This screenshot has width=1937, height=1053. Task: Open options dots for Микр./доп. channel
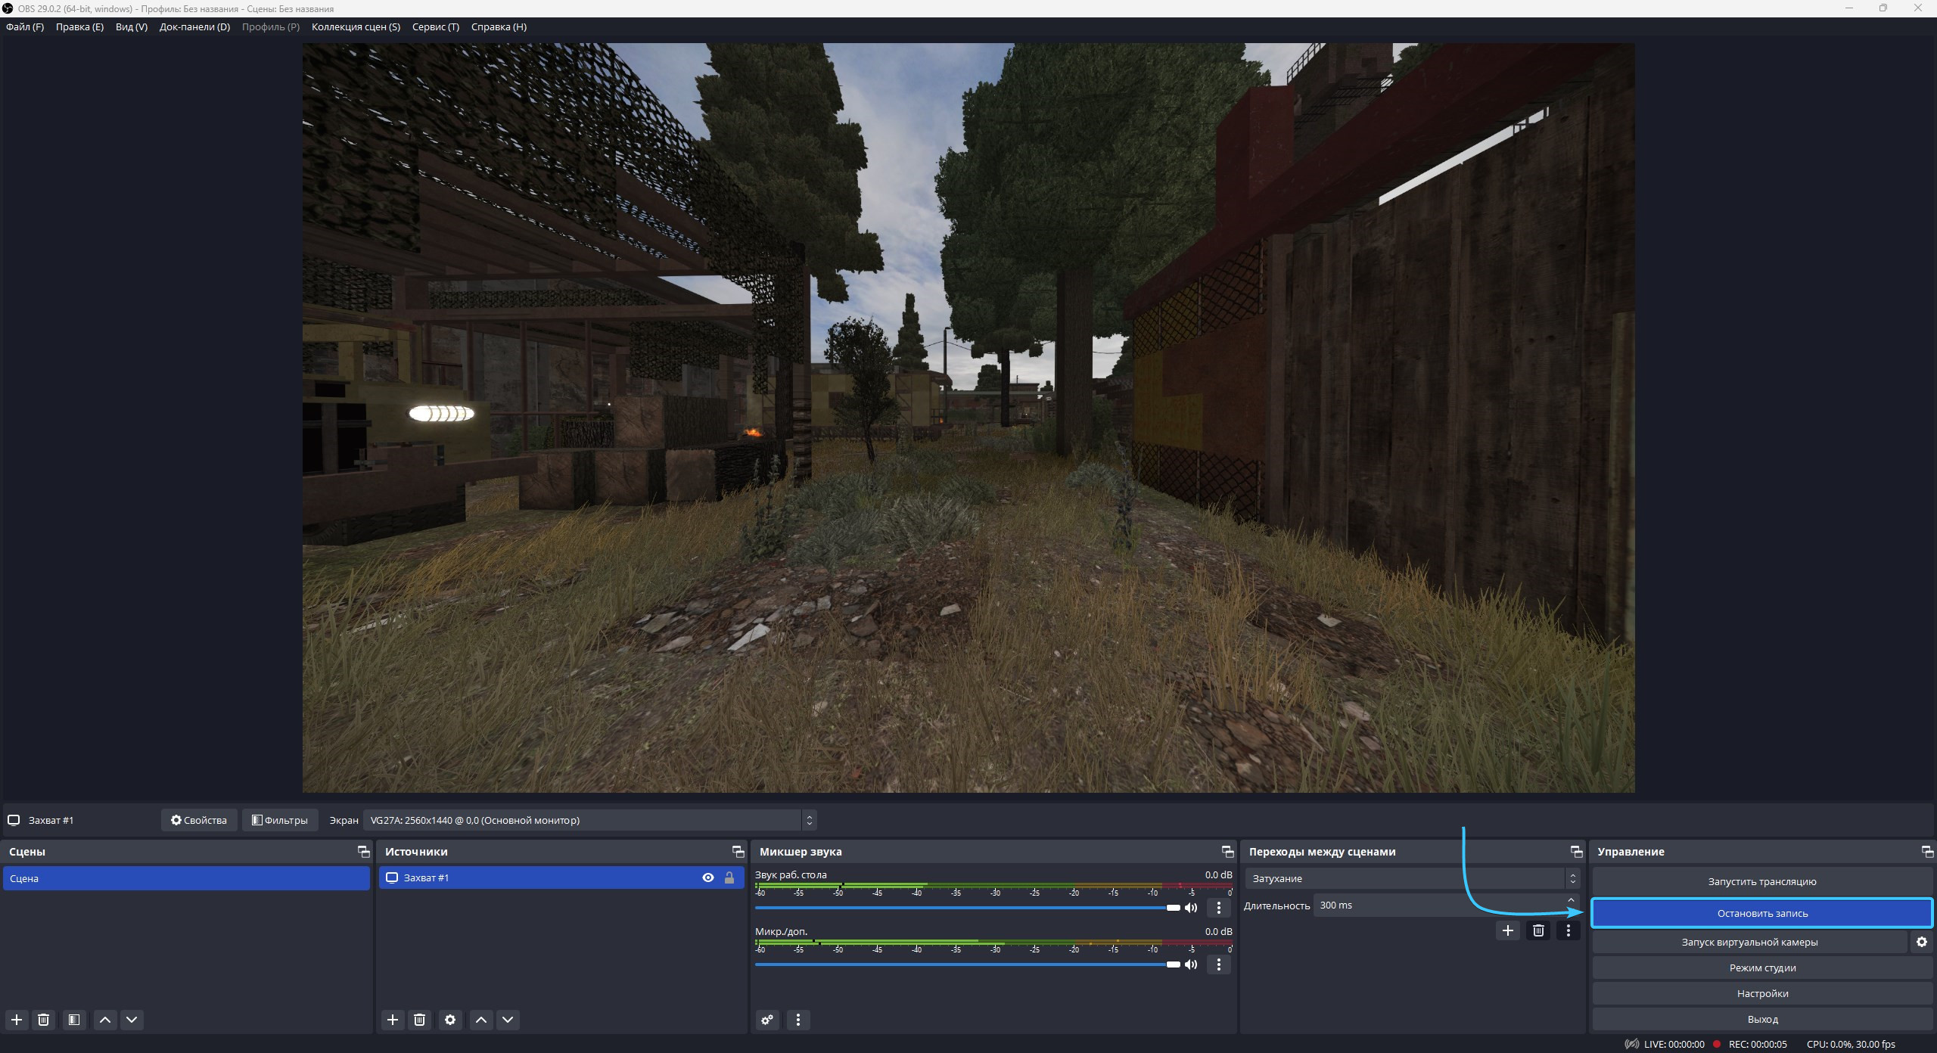coord(1218,964)
